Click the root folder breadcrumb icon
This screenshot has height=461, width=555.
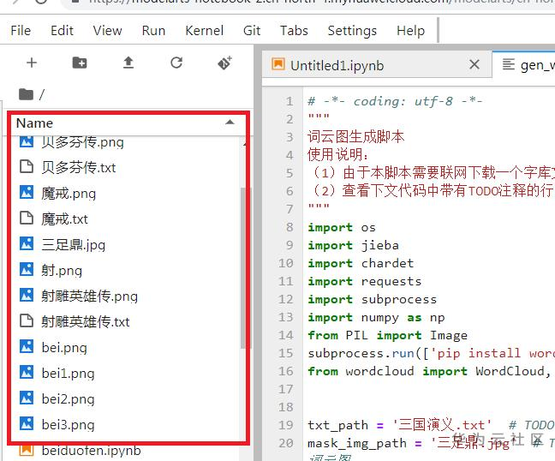pyautogui.click(x=26, y=94)
